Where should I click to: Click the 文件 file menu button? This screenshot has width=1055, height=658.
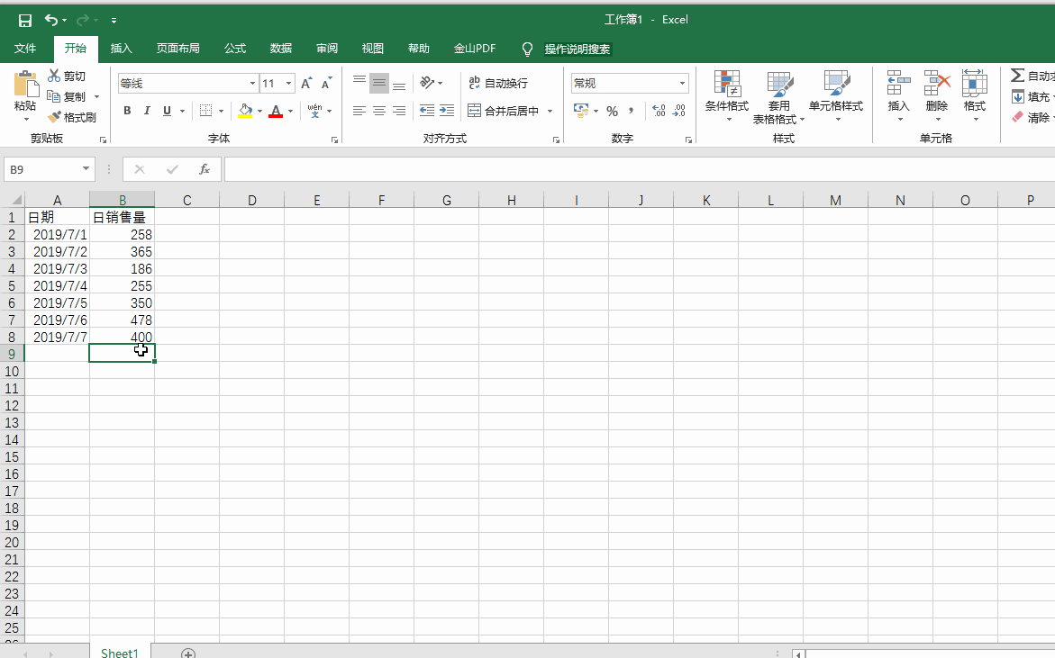click(25, 49)
